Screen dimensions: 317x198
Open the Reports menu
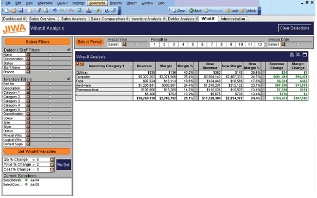[116, 3]
